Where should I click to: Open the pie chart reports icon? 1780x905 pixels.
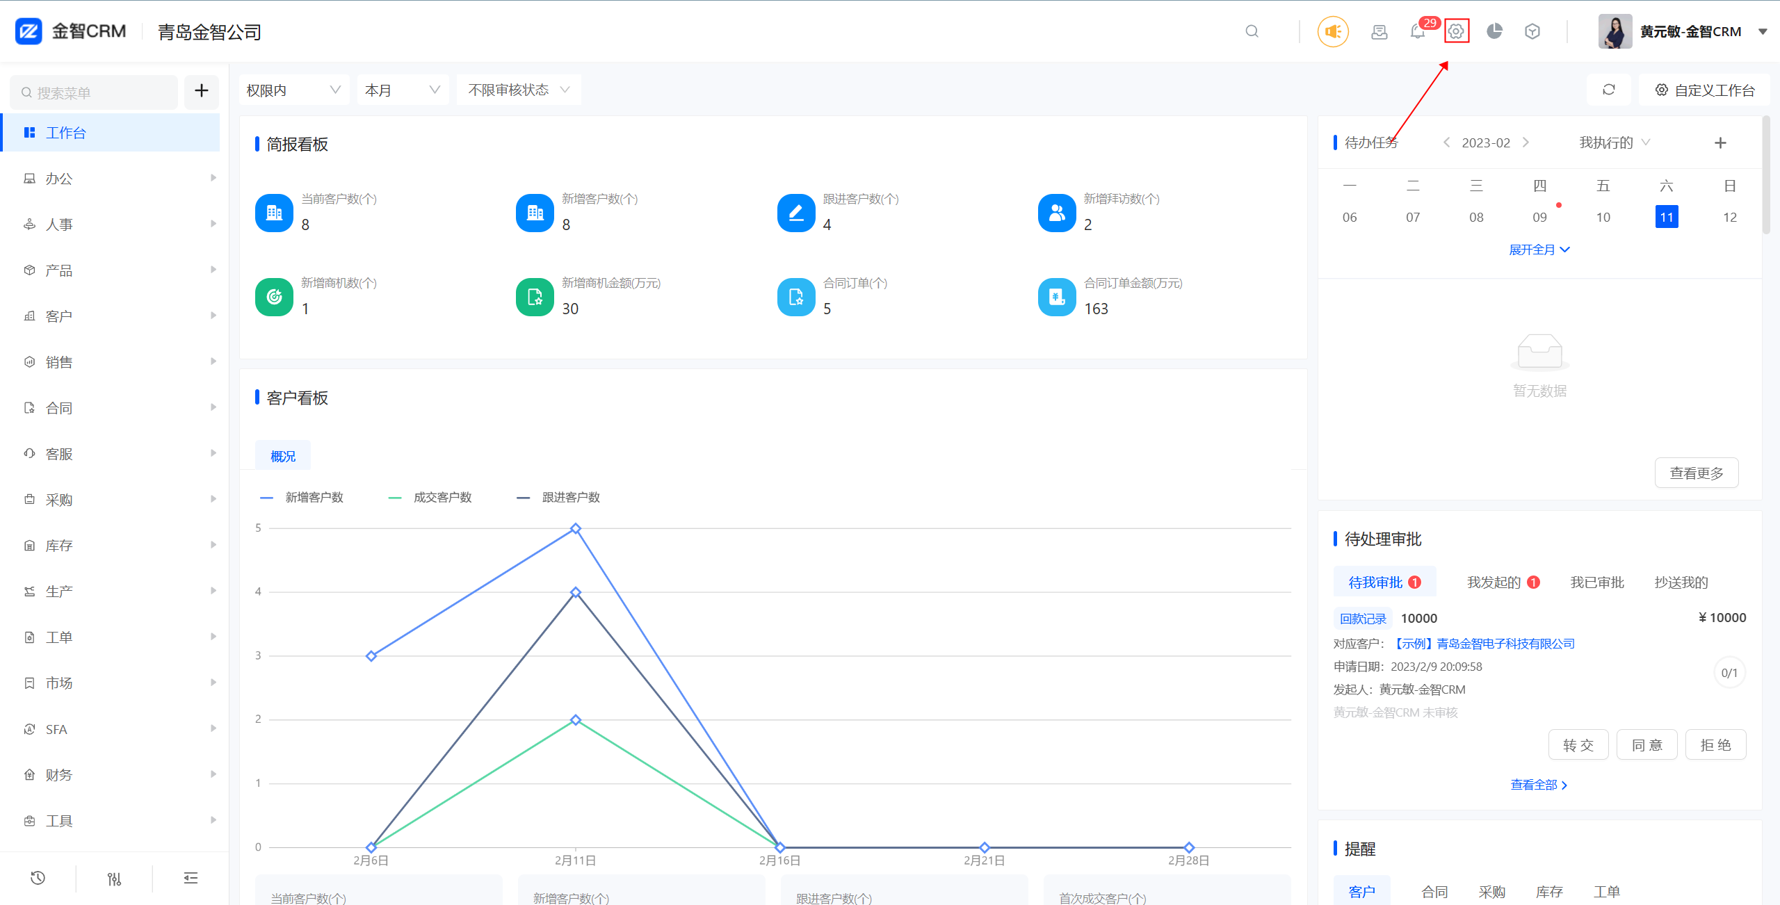click(1494, 31)
